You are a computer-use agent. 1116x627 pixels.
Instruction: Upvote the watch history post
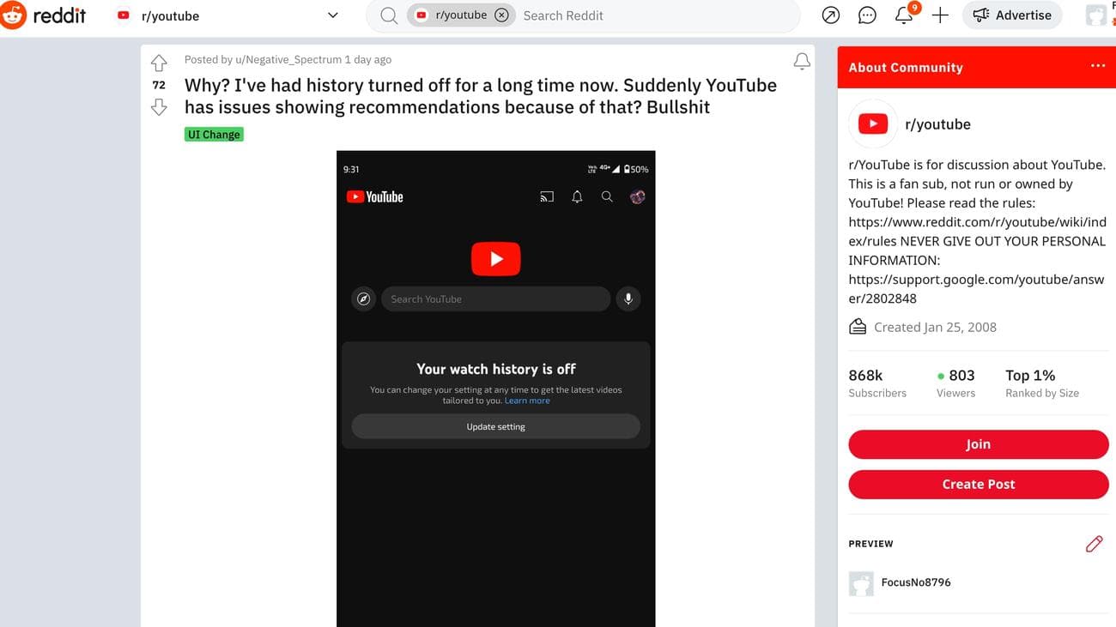coord(159,63)
